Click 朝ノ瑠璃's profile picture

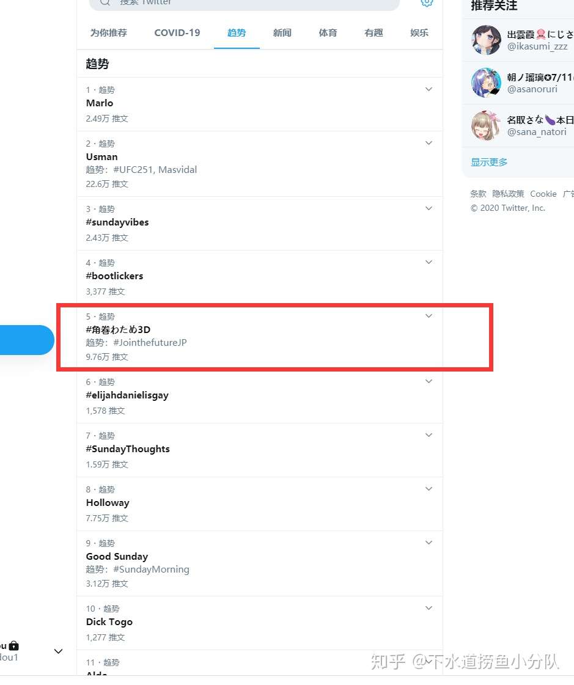click(485, 82)
